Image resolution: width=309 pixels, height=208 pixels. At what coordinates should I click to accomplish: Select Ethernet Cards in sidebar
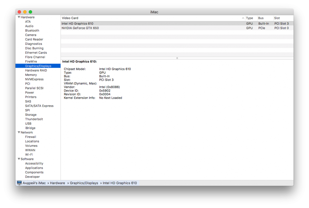36,53
